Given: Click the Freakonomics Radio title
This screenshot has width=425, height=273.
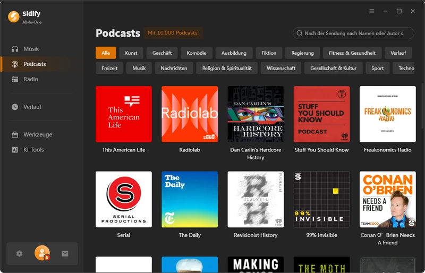Looking at the screenshot, I should (388, 150).
